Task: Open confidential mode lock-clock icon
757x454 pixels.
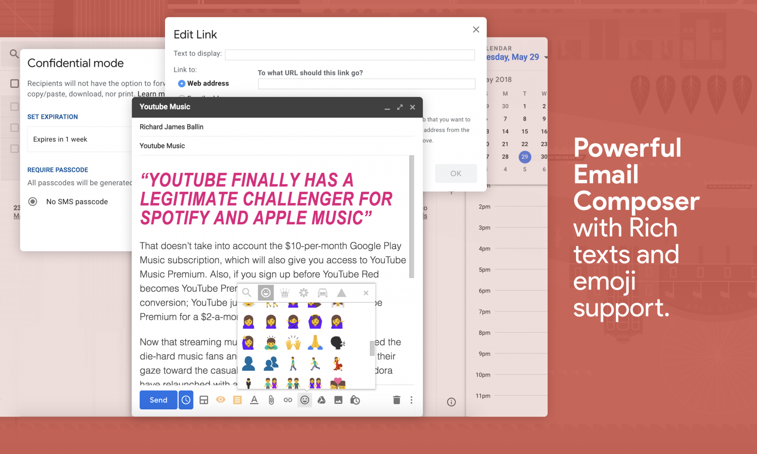Action: [355, 400]
